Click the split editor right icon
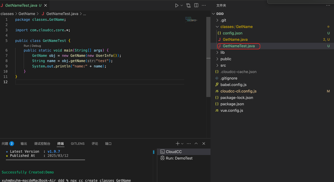The image size is (334, 182). click(x=196, y=5)
